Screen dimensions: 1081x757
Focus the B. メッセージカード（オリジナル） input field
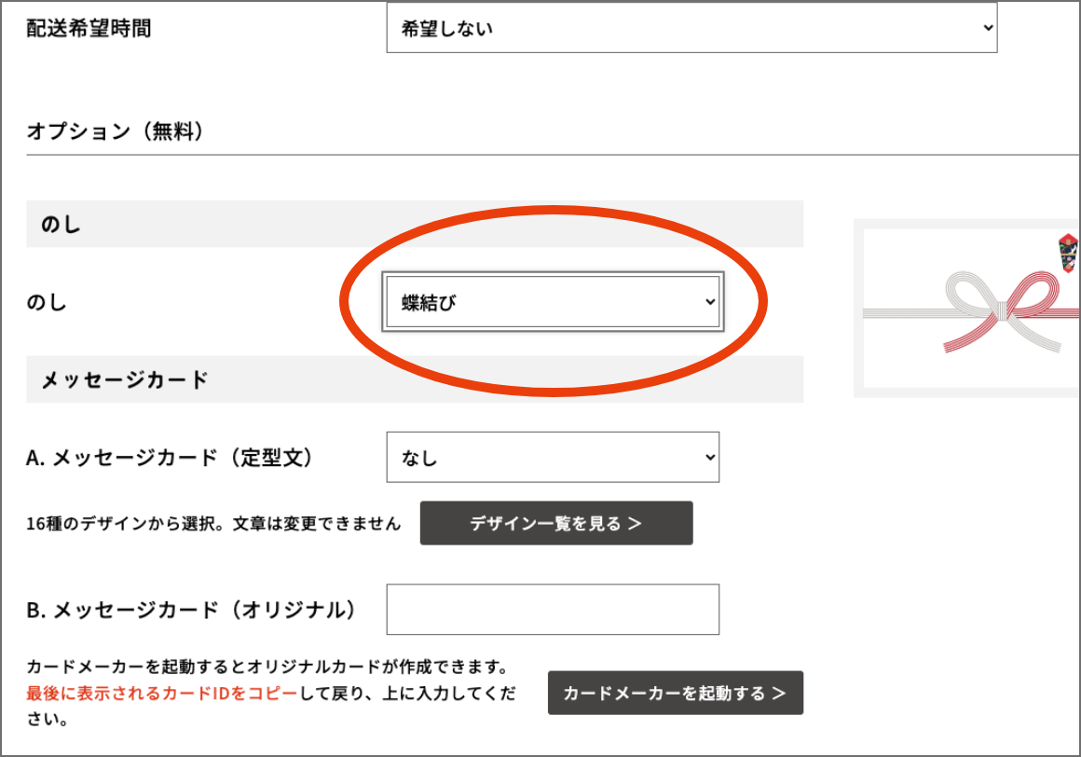tap(552, 610)
